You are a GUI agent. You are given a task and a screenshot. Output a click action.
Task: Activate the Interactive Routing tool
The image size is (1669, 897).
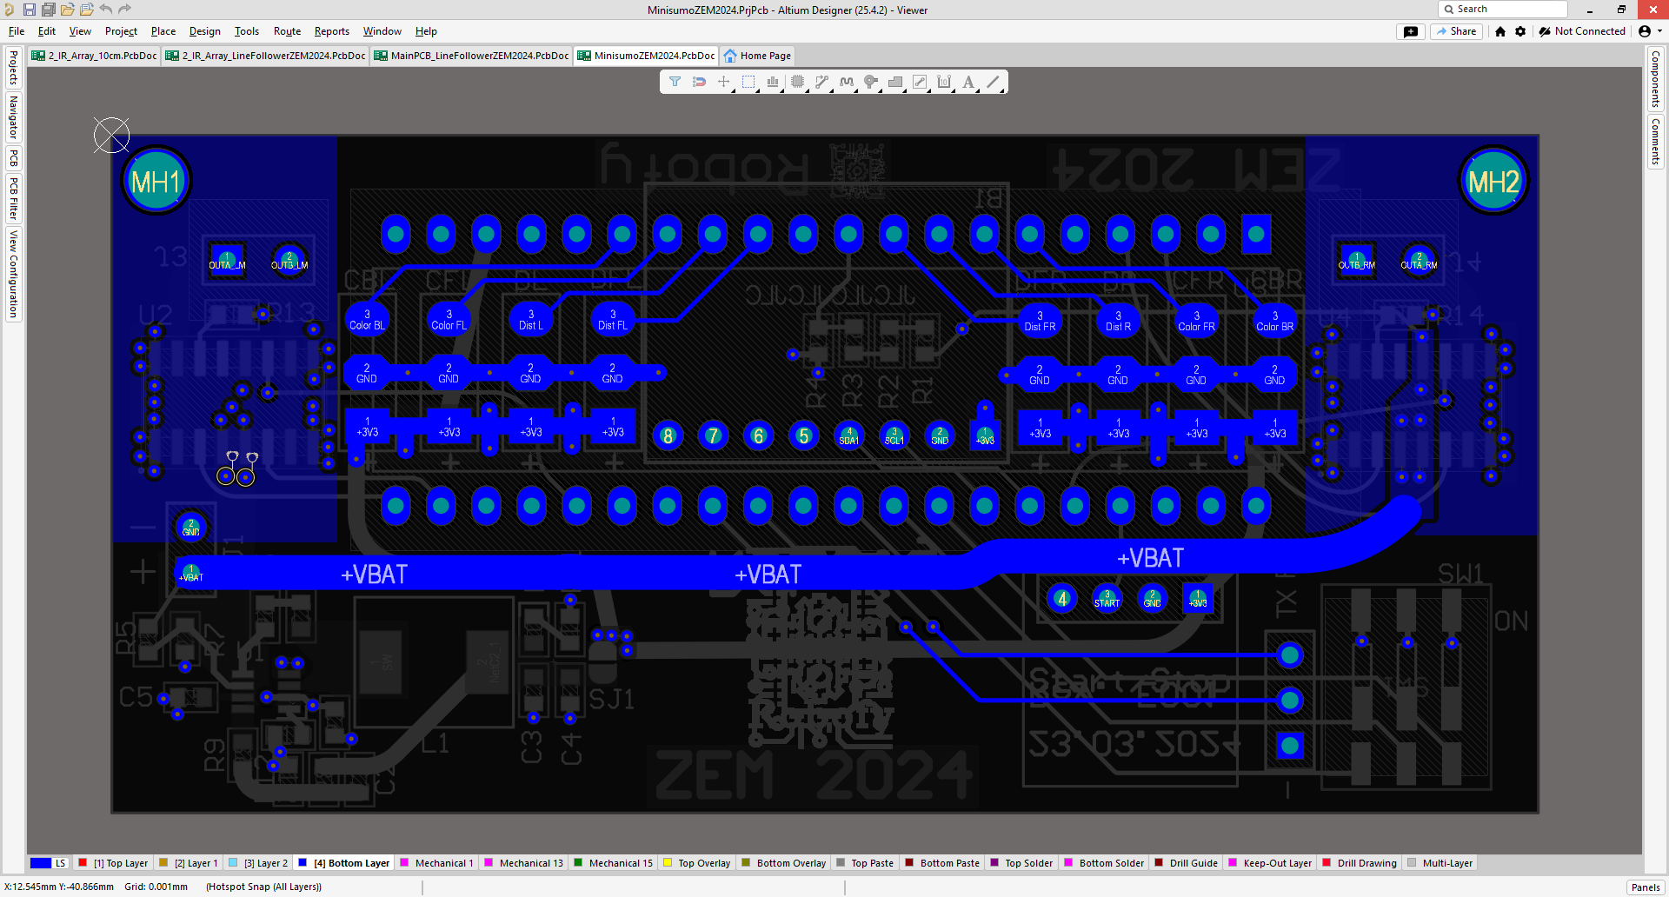821,82
